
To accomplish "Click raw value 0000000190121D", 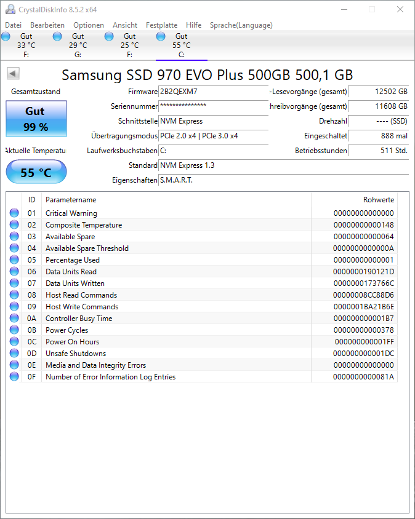I will click(x=364, y=272).
